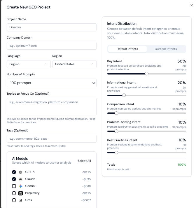This screenshot has width=196, height=208.
Task: Click the Gemini star logo icon
Action: pyautogui.click(x=20, y=186)
